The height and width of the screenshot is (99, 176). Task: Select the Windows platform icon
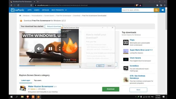click(163, 10)
